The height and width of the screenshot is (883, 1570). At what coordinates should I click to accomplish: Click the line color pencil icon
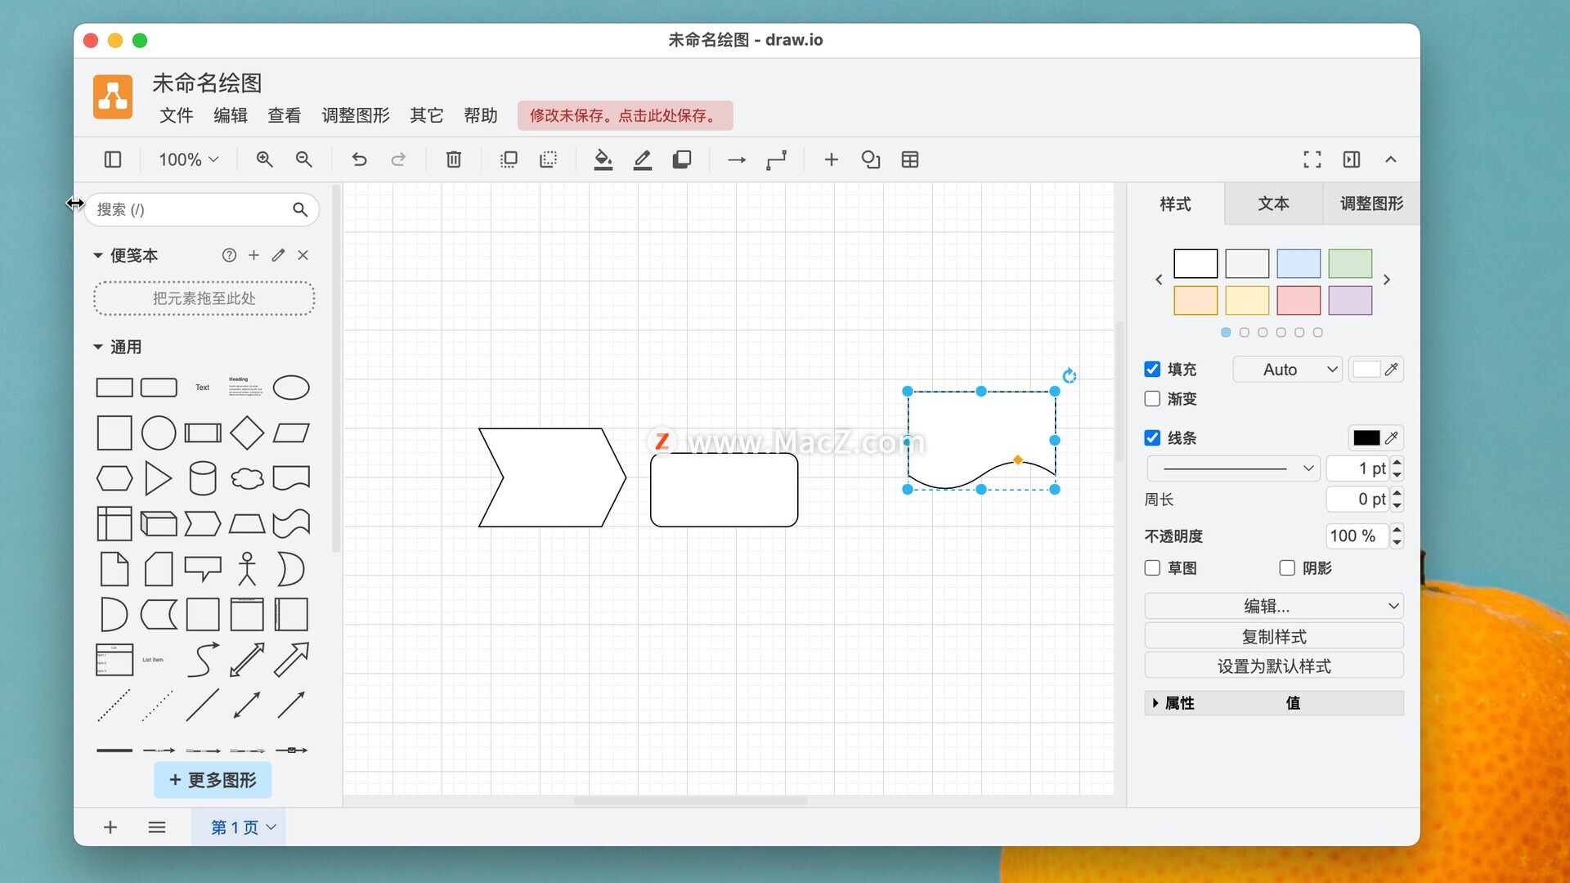pos(643,159)
